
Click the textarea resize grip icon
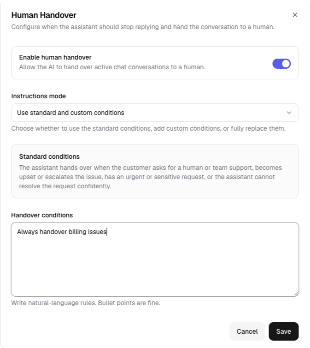coord(296,294)
